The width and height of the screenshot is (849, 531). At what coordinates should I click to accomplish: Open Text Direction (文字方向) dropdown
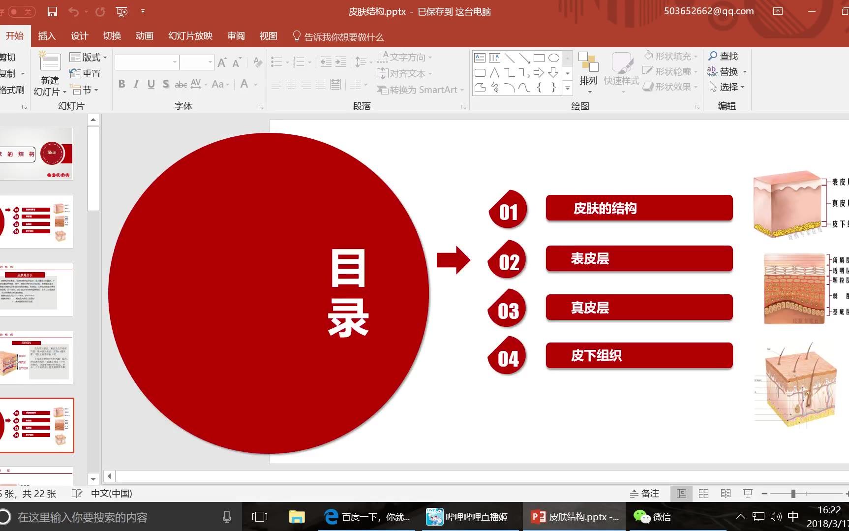click(404, 58)
